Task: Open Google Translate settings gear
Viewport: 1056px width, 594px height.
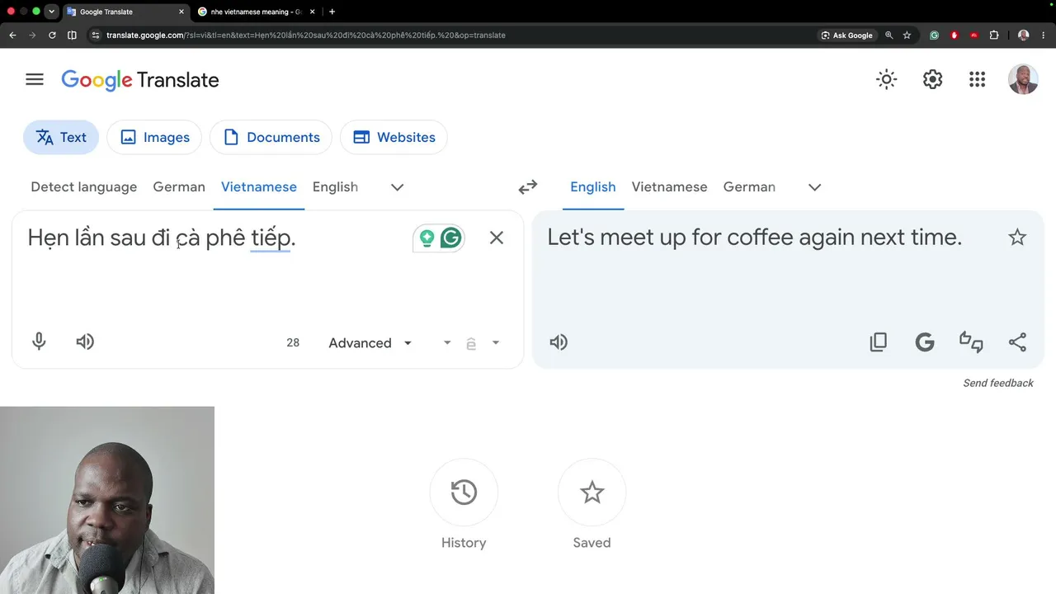Action: (932, 79)
